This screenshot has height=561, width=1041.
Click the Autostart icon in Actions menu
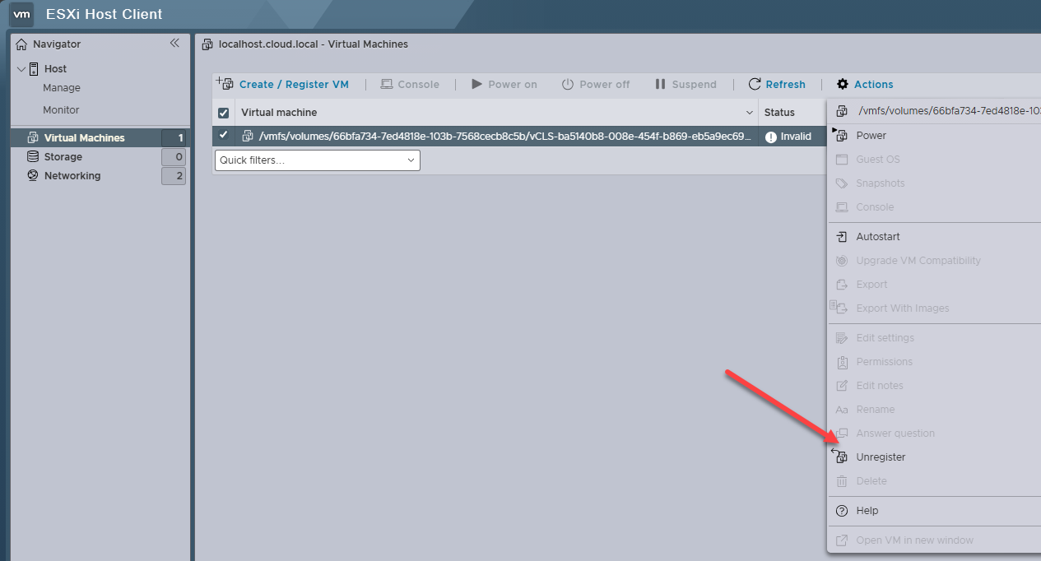[x=841, y=237]
